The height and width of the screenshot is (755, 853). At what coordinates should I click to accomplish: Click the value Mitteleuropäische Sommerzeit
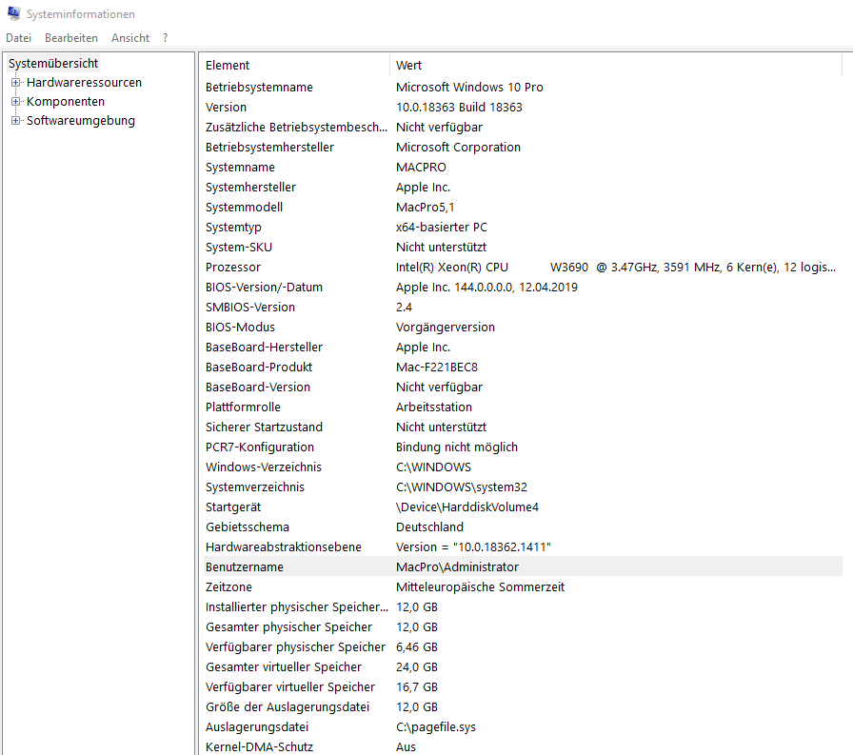pos(481,587)
